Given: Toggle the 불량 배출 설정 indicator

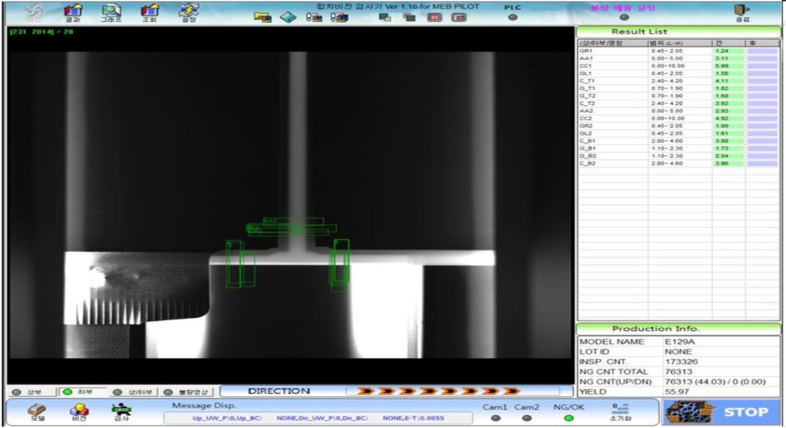Looking at the screenshot, I should click(625, 18).
